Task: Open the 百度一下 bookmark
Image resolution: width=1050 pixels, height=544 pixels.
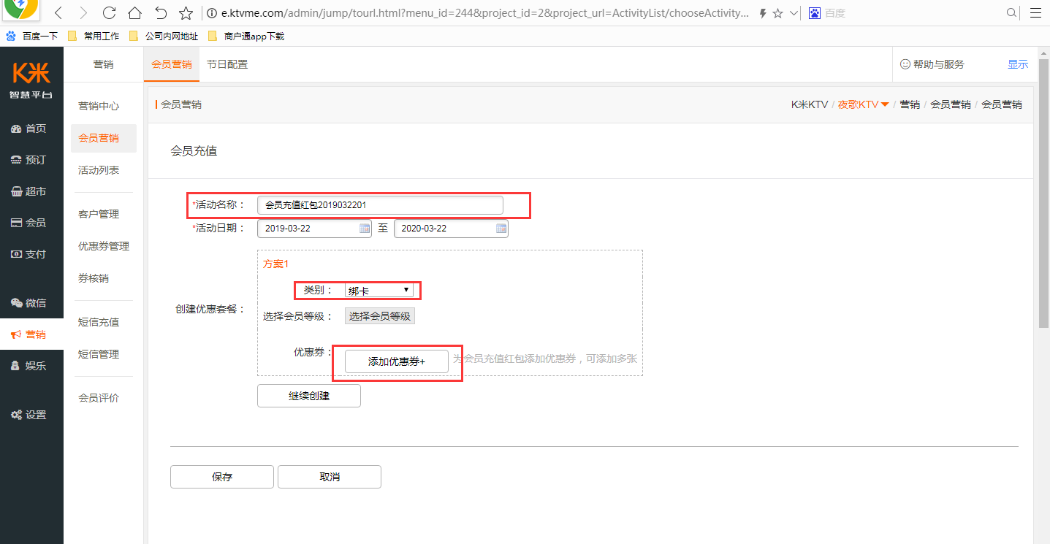Action: pos(31,36)
